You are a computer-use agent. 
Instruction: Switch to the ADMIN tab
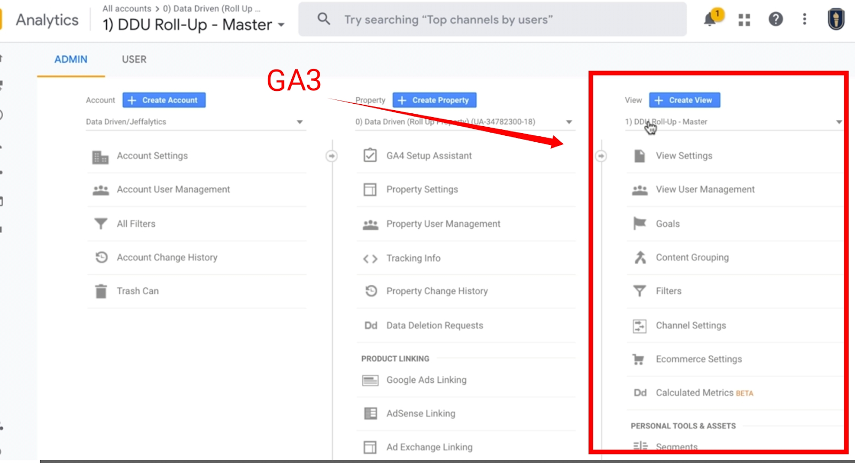click(71, 59)
